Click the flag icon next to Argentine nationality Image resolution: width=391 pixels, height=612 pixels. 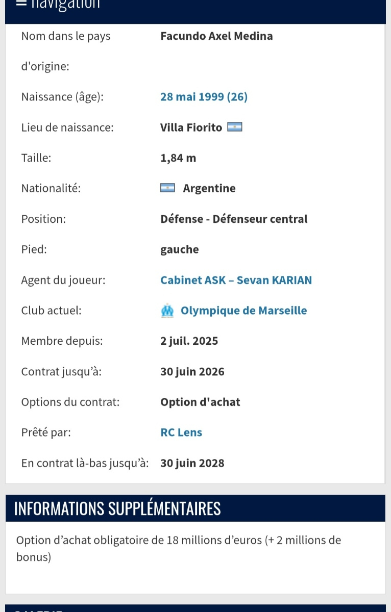point(167,188)
